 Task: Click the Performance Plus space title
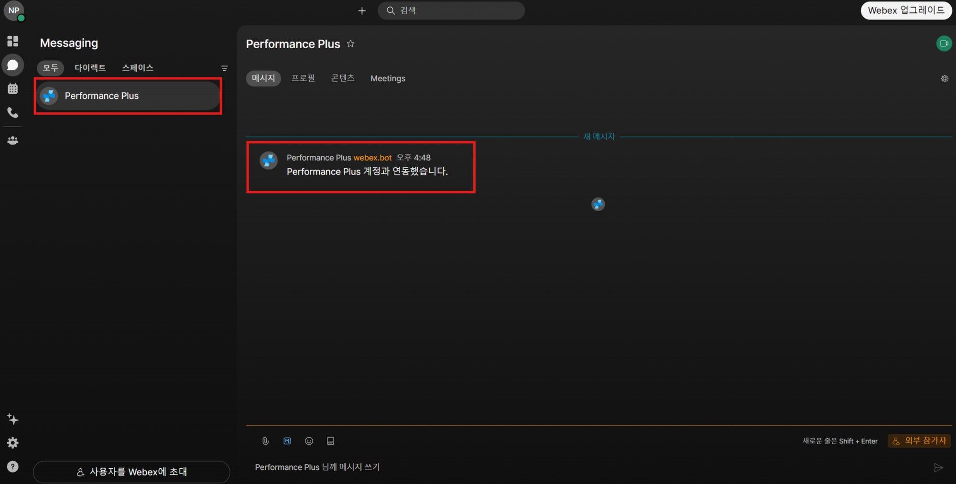pyautogui.click(x=293, y=44)
